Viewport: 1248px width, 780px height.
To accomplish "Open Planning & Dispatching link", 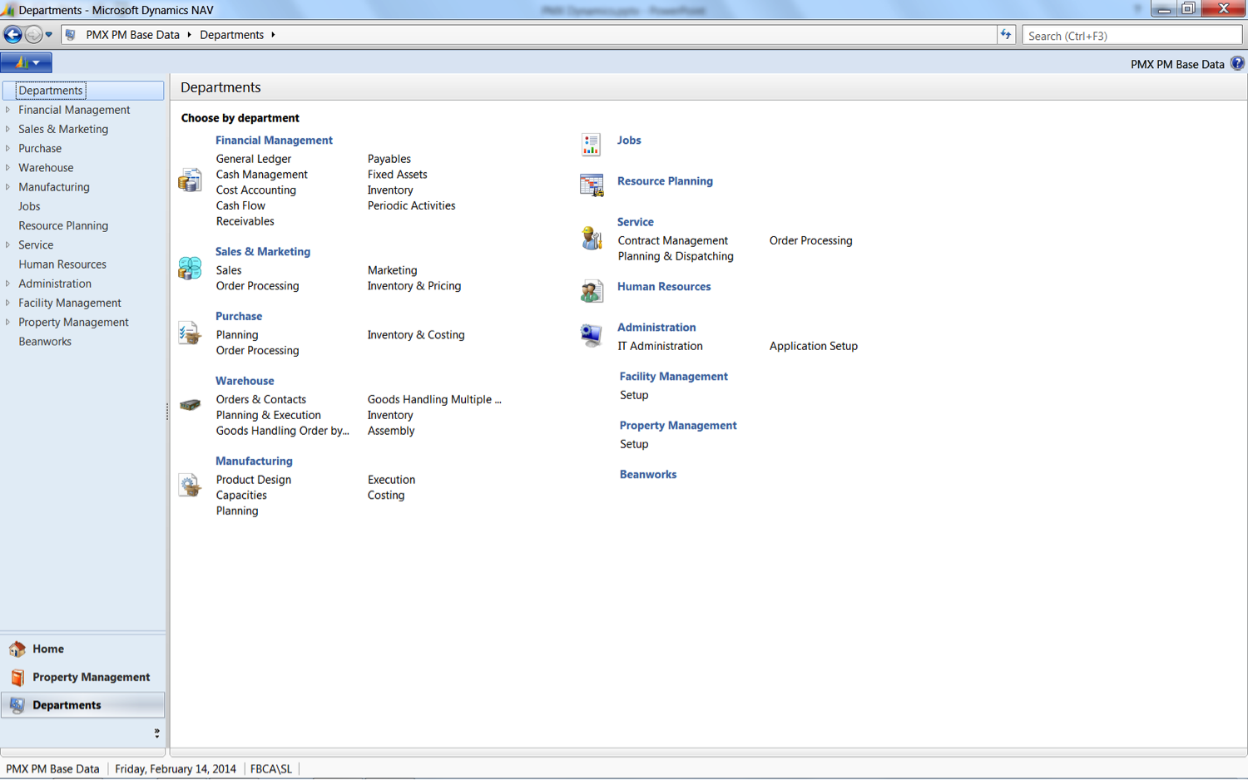I will 676,257.
